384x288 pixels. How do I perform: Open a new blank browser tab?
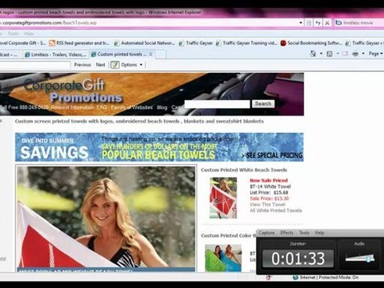point(161,54)
